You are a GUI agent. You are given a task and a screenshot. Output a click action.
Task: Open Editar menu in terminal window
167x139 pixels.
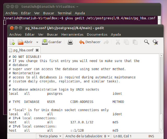[26, 13]
